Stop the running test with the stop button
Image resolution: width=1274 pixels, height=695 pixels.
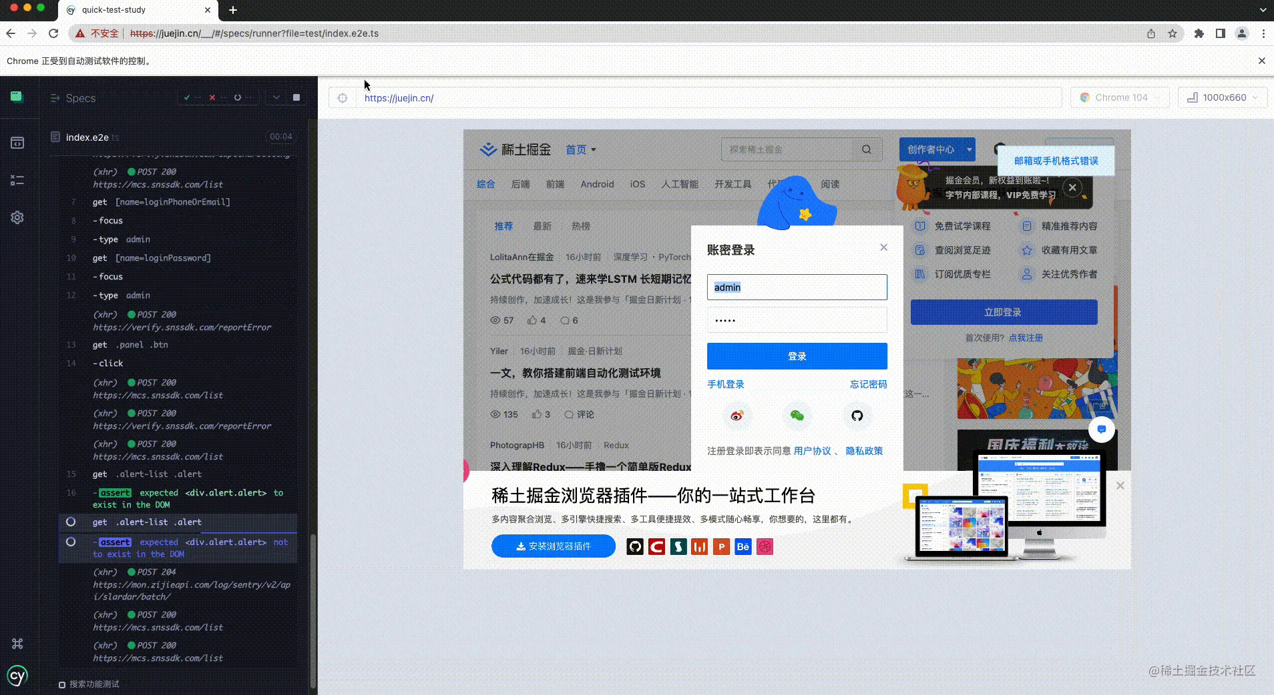coord(296,97)
